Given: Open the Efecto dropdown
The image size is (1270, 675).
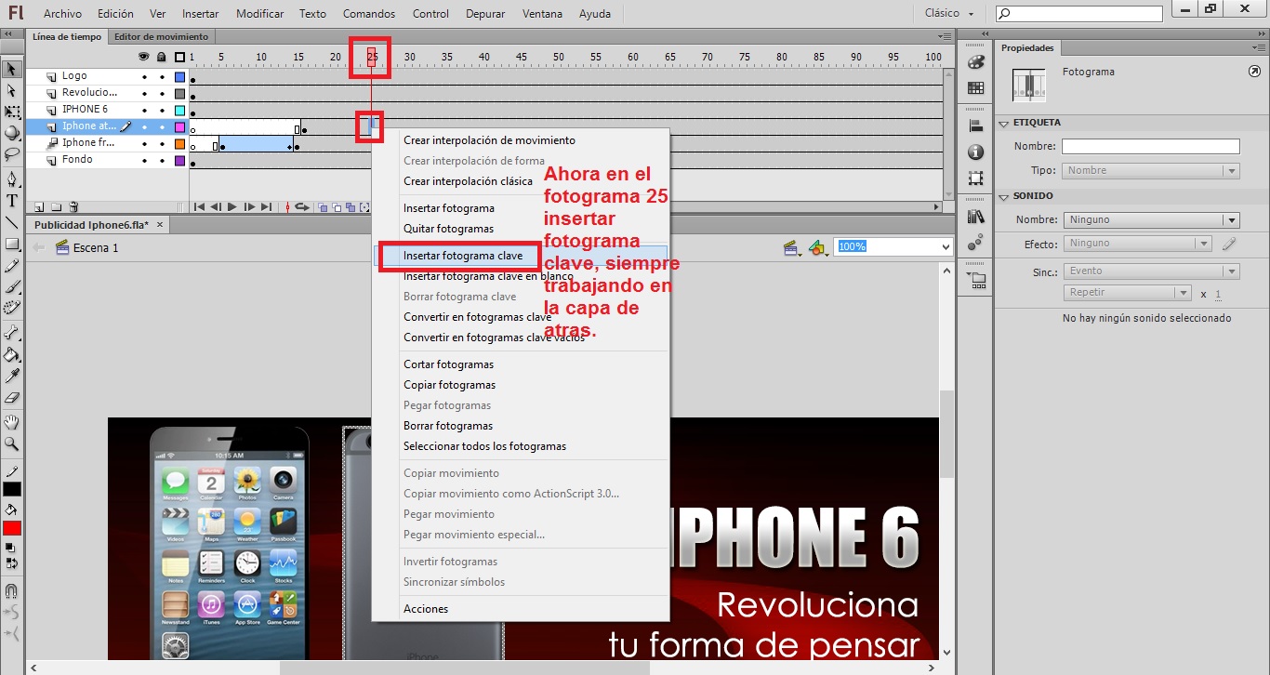Looking at the screenshot, I should click(x=1137, y=244).
